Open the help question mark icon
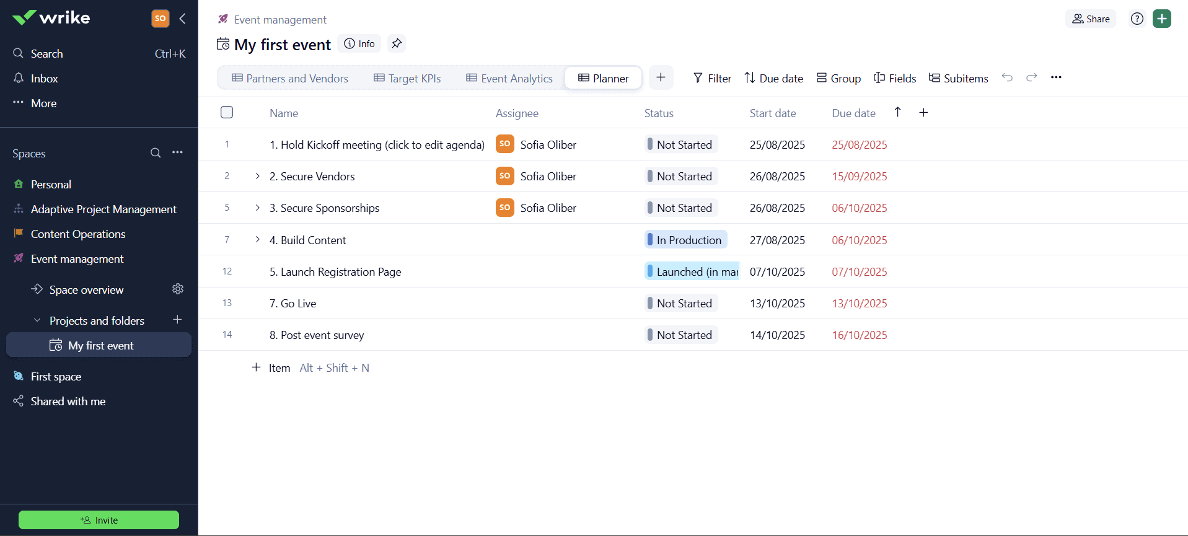This screenshot has width=1188, height=536. click(1137, 19)
